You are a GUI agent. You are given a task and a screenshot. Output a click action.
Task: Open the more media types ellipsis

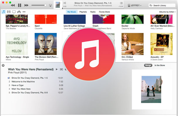[24, 12]
